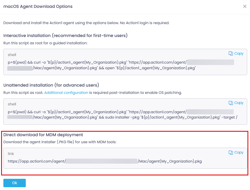Click the duplicate-pages icon in the second shell box
The width and height of the screenshot is (250, 190).
230,103
